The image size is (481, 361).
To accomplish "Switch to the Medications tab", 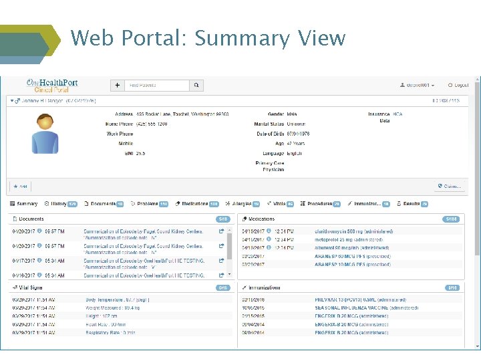I will [x=197, y=203].
